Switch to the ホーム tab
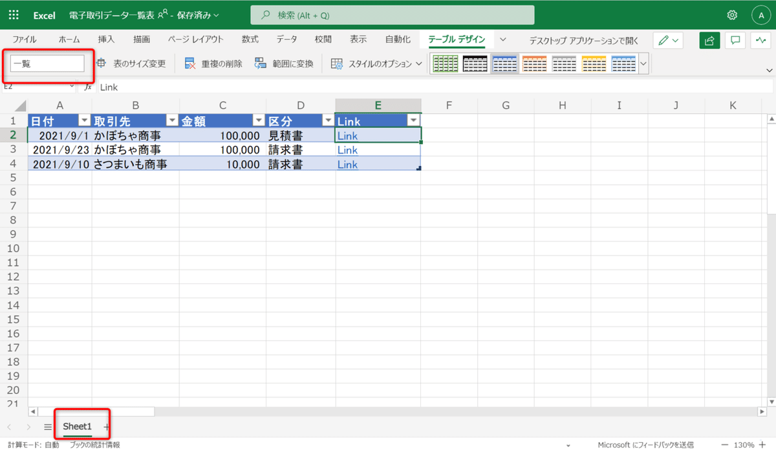The width and height of the screenshot is (776, 450). click(69, 39)
